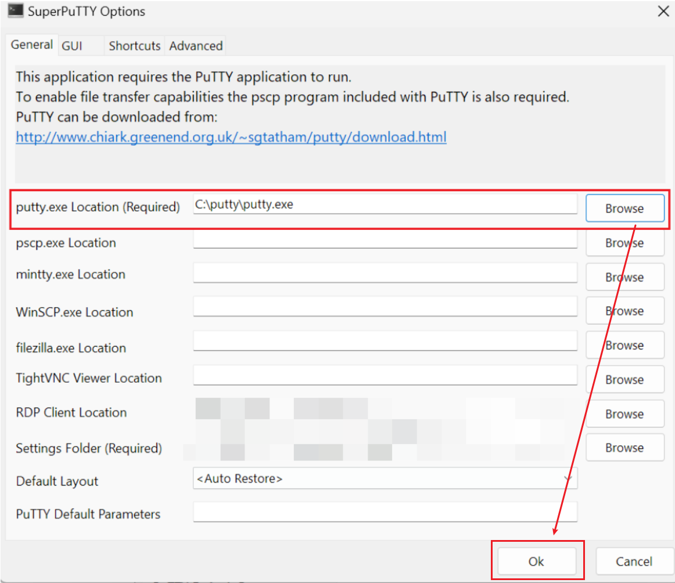The width and height of the screenshot is (675, 583).
Task: Click the 'Default Layout' label
Action: (x=57, y=481)
